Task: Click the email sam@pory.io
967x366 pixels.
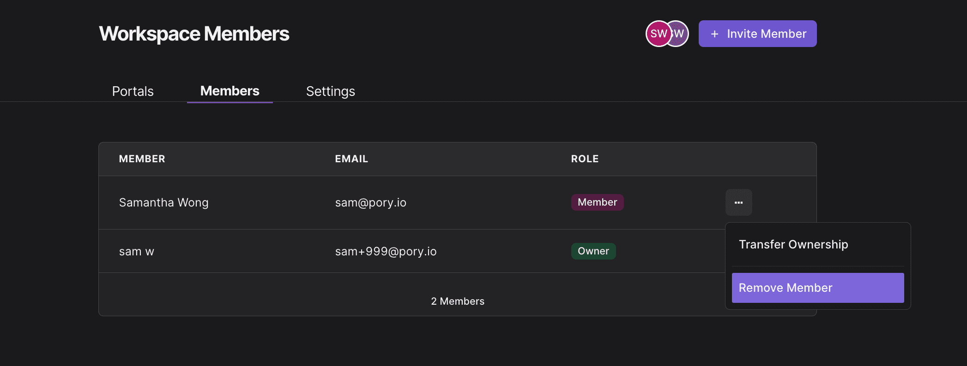Action: click(x=371, y=203)
